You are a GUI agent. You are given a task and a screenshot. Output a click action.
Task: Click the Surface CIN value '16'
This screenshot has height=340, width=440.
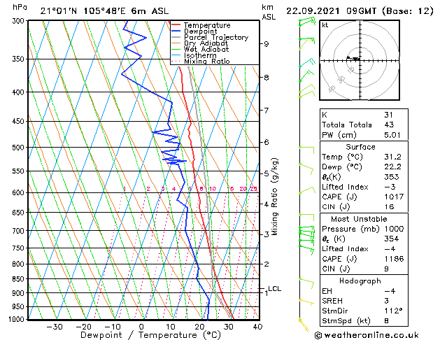(389, 207)
